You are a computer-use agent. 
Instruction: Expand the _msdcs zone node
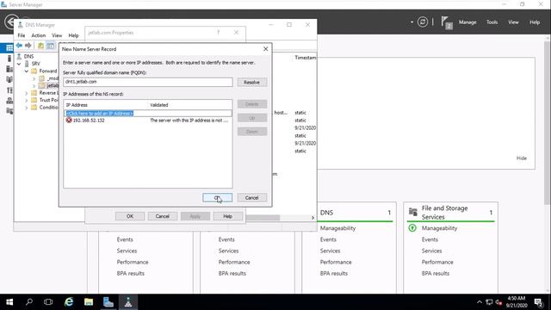pyautogui.click(x=34, y=78)
